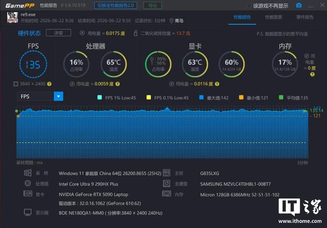Click the CO2 emissions bottle icon

pyautogui.click(x=136, y=33)
